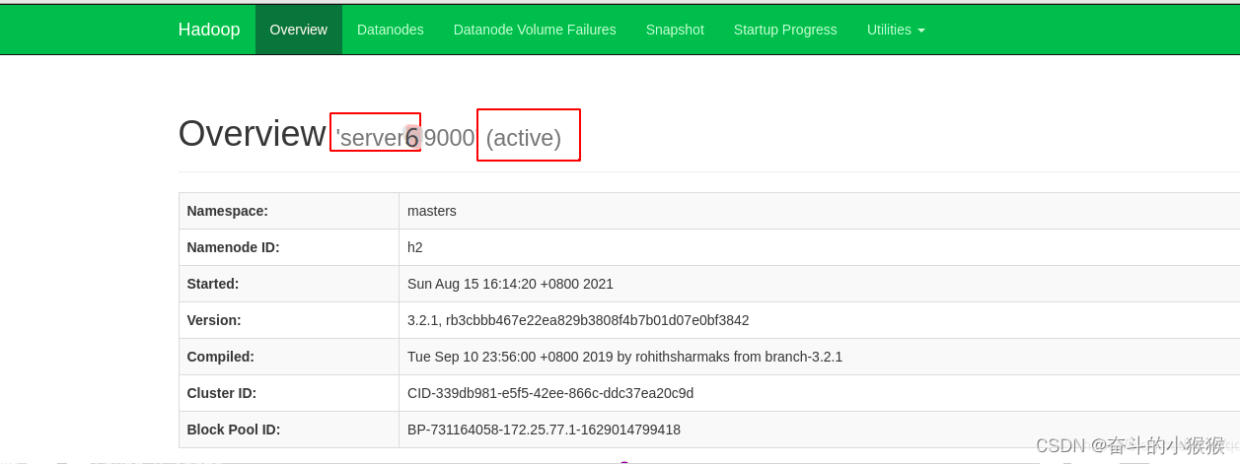Image resolution: width=1240 pixels, height=464 pixels.
Task: Select the 'h2' namenode ID value
Action: click(x=415, y=247)
